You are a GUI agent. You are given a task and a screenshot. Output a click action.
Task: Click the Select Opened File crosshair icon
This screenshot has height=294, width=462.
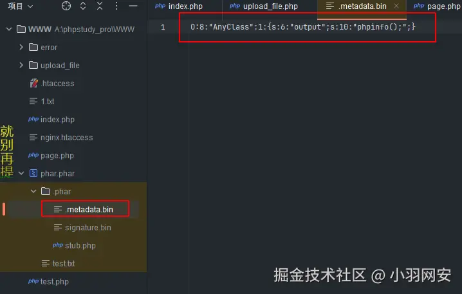66,6
